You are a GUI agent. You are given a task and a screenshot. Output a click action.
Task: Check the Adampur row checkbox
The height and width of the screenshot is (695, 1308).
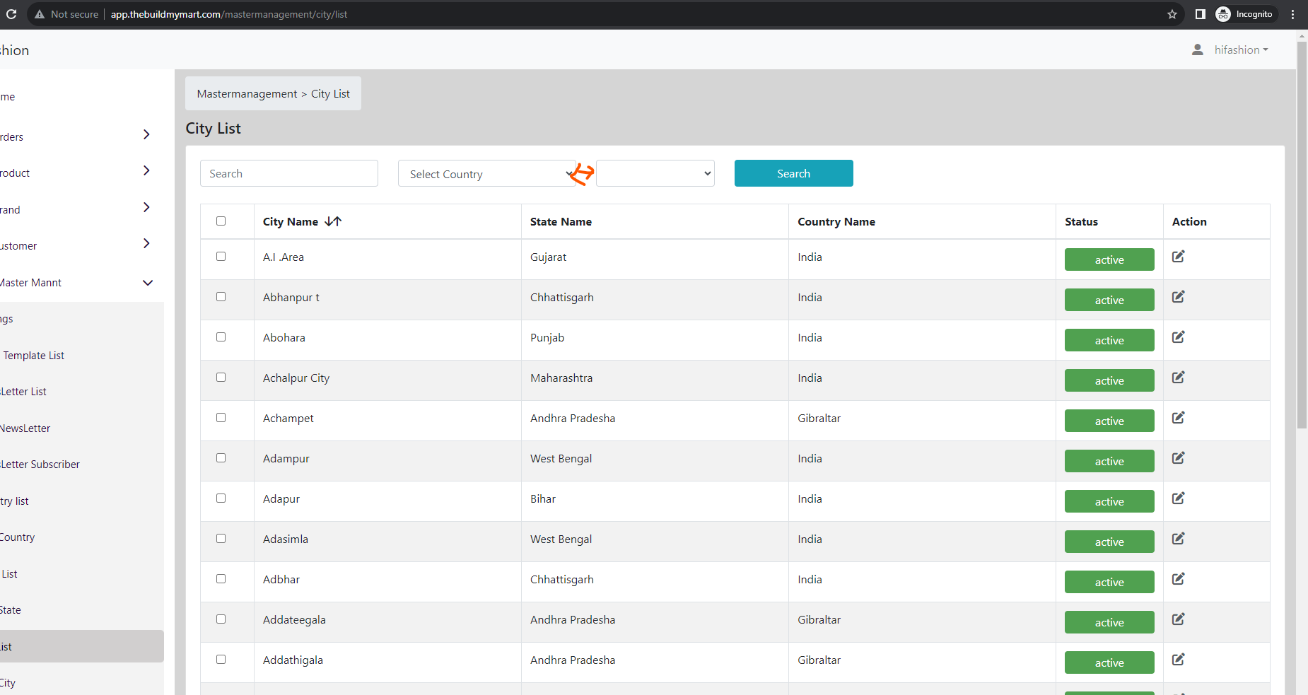(x=221, y=457)
